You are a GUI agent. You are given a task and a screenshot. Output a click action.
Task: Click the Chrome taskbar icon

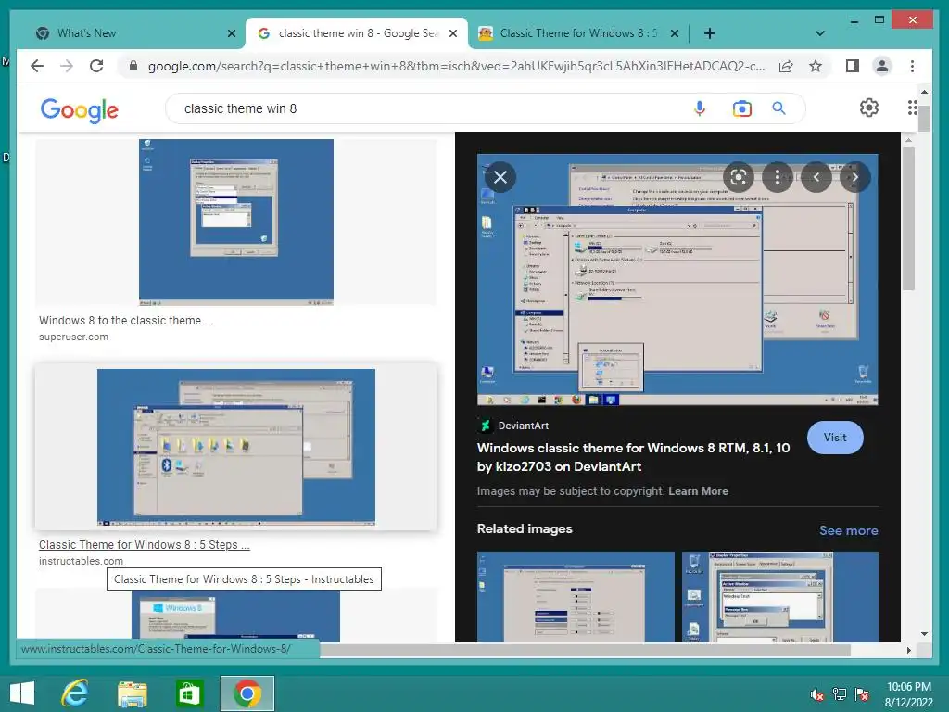coord(247,693)
